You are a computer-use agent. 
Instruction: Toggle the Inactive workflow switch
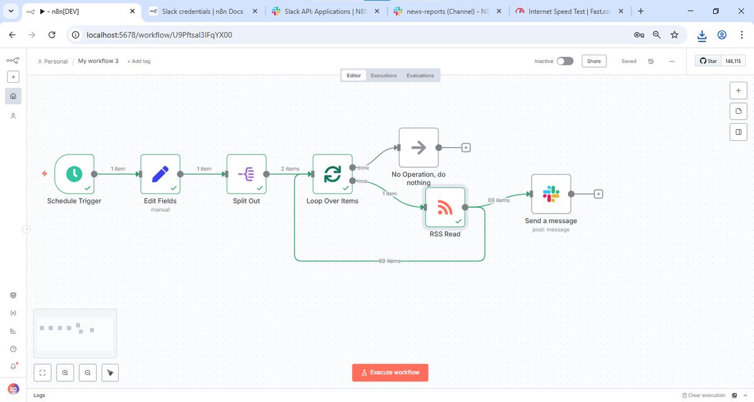pyautogui.click(x=565, y=61)
